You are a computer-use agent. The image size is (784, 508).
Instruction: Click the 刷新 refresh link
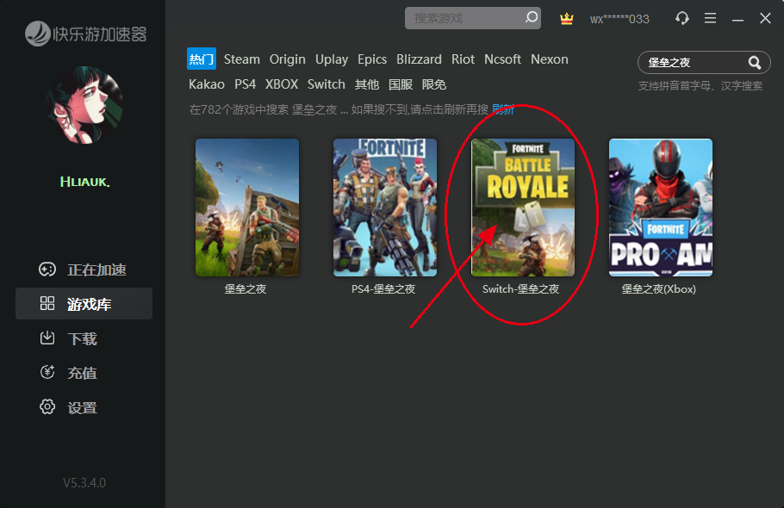tap(503, 109)
